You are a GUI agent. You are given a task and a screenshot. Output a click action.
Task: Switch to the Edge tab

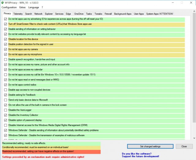(x=68, y=14)
